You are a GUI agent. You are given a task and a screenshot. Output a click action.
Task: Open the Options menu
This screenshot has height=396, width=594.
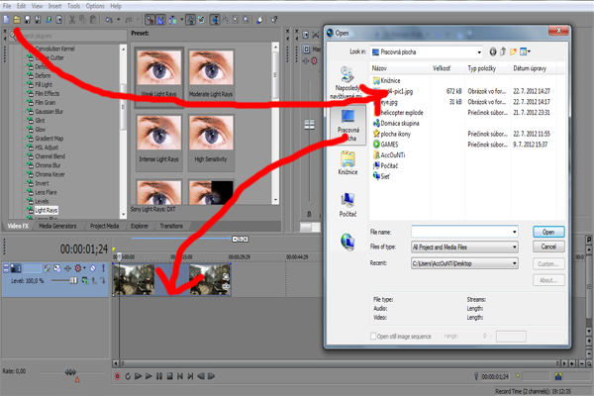point(95,6)
